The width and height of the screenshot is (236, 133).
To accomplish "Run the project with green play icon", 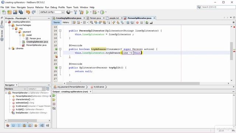I will click(x=87, y=12).
